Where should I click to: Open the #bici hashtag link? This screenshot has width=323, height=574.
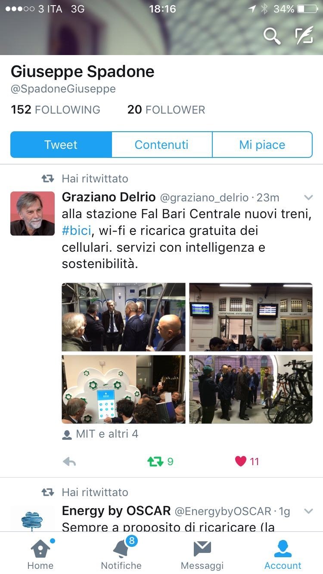[x=77, y=231]
